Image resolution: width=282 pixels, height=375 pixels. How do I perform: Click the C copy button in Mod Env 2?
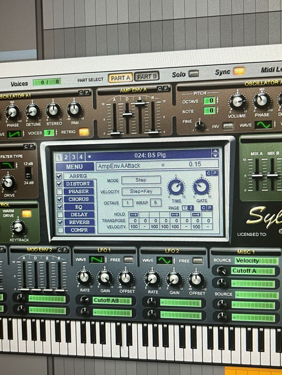point(59,250)
